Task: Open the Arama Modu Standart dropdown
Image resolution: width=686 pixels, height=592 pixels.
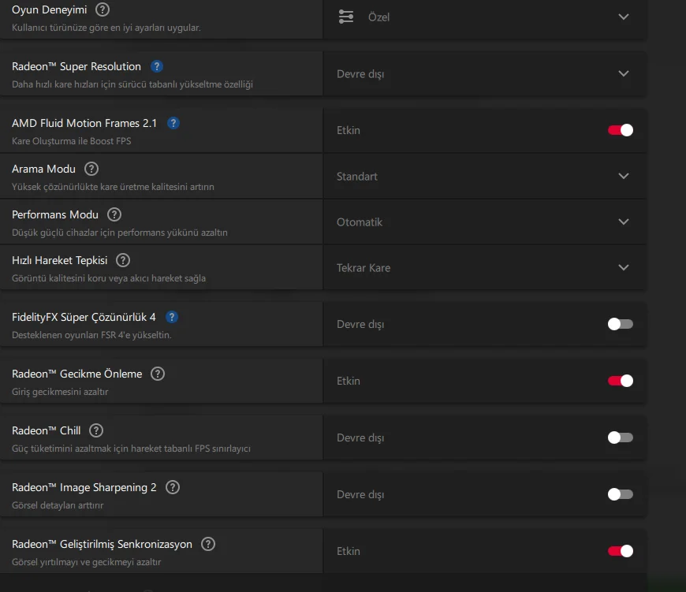Action: 485,177
